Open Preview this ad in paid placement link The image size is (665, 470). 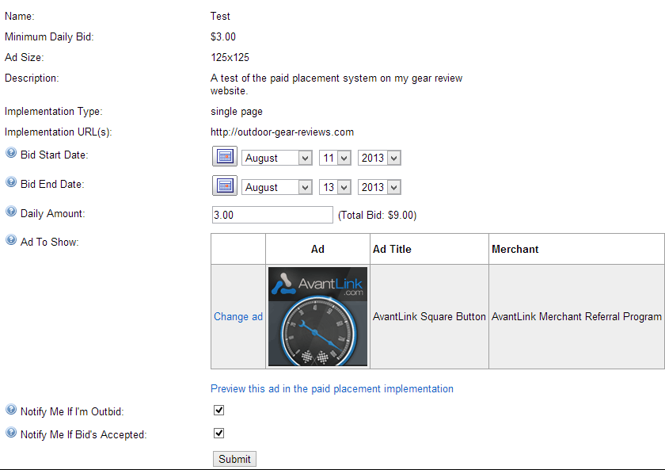click(332, 389)
